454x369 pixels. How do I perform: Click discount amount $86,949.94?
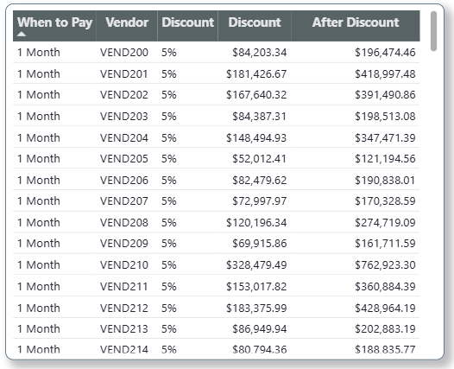point(260,328)
